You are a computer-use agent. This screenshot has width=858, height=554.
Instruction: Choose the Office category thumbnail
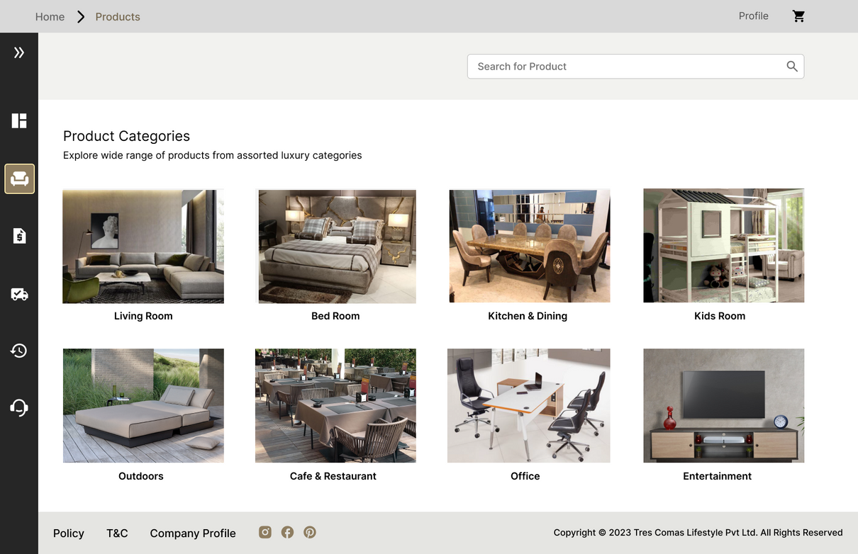pyautogui.click(x=528, y=405)
